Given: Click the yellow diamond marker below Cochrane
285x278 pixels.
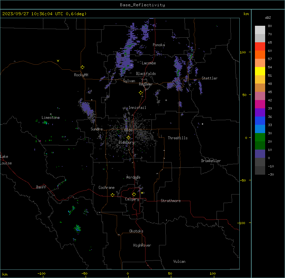Looking at the screenshot, I should coord(112,195).
